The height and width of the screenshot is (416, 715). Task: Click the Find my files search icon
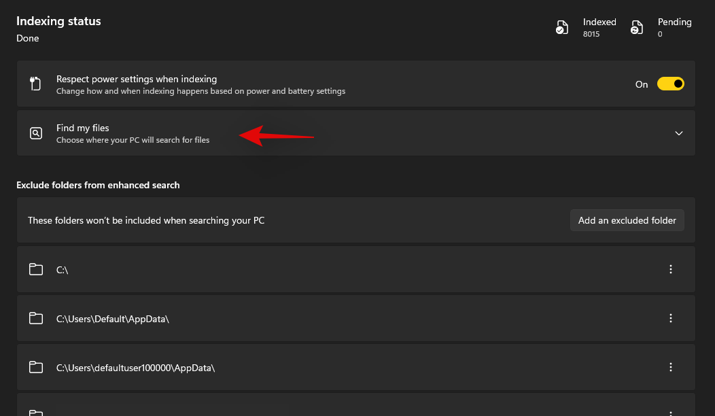(x=36, y=133)
